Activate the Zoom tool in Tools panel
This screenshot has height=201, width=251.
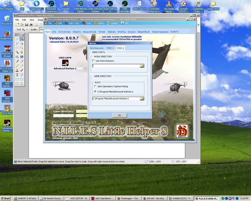click(x=22, y=48)
